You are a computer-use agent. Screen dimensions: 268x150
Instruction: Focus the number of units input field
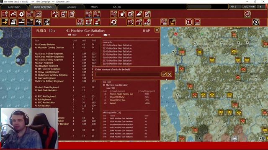(x=128, y=74)
